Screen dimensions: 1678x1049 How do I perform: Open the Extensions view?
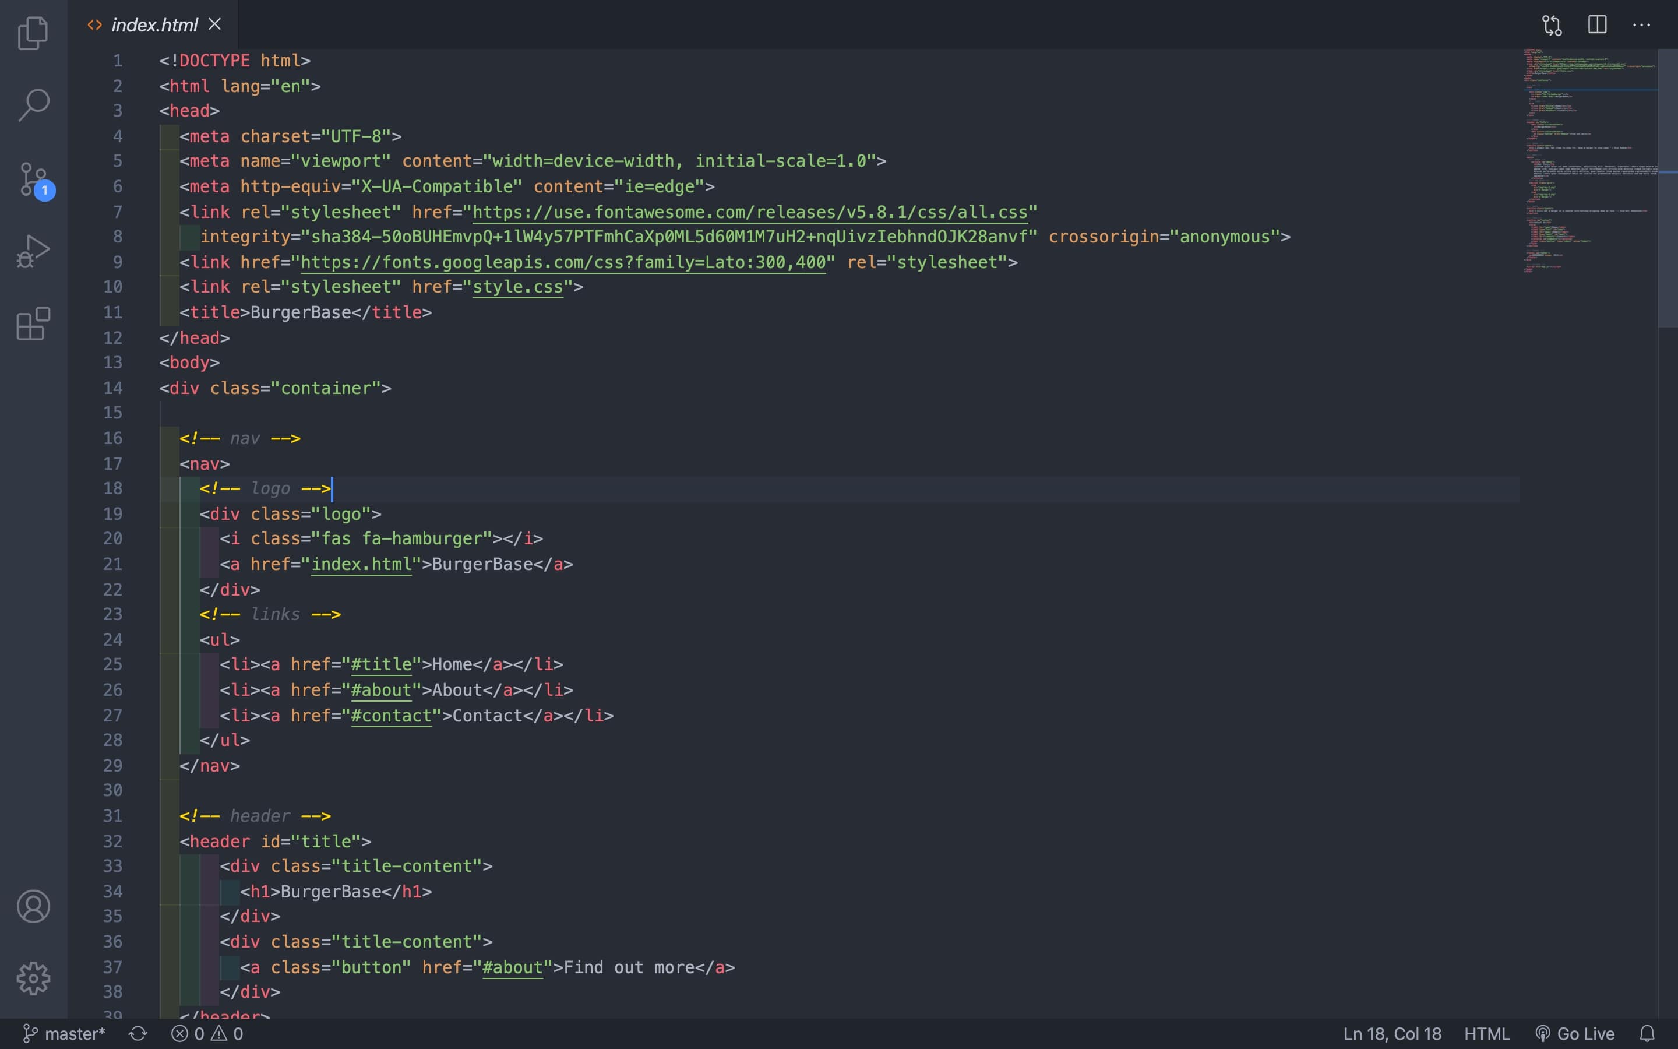33,323
